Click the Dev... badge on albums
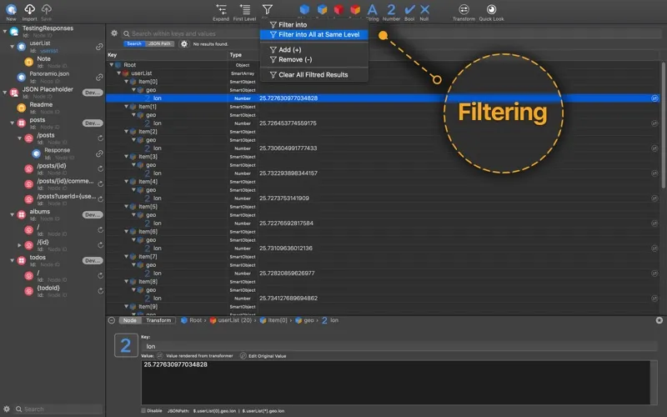Image resolution: width=667 pixels, height=417 pixels. (x=93, y=215)
